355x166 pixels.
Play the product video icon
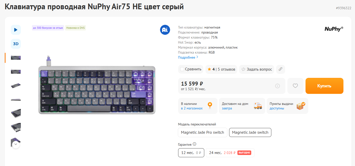(x=16, y=30)
